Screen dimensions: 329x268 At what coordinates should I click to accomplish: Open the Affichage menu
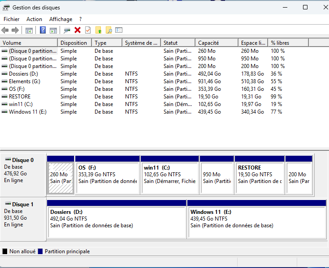tap(61, 19)
